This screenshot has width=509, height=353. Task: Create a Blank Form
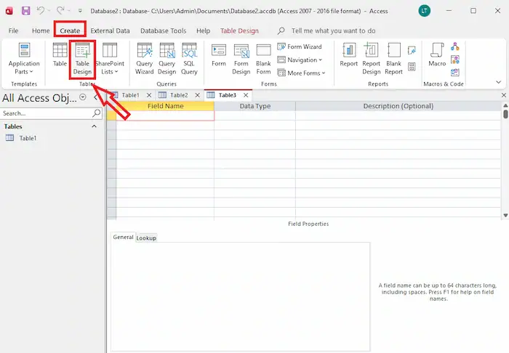[263, 58]
